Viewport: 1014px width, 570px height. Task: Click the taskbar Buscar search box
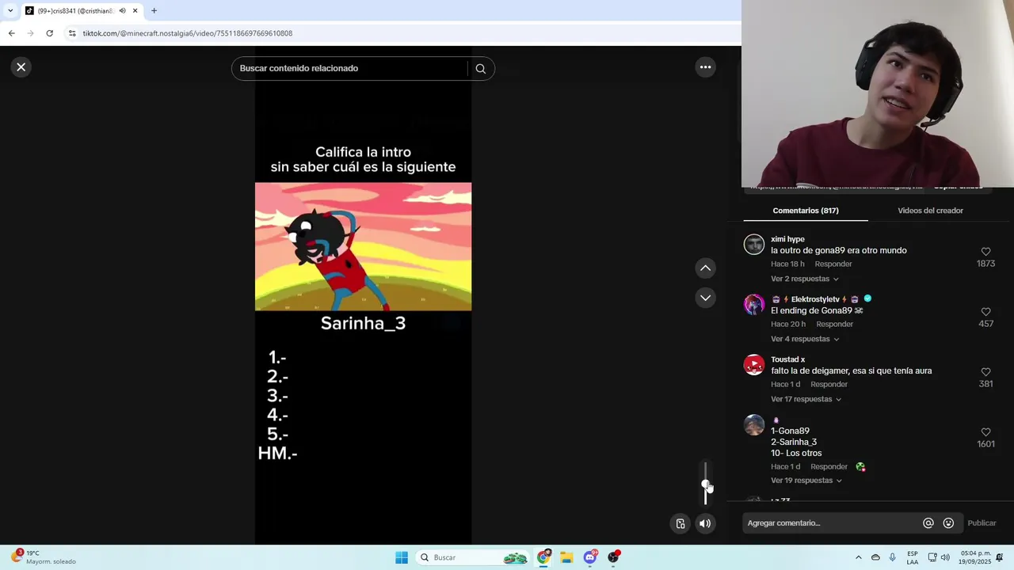point(474,557)
